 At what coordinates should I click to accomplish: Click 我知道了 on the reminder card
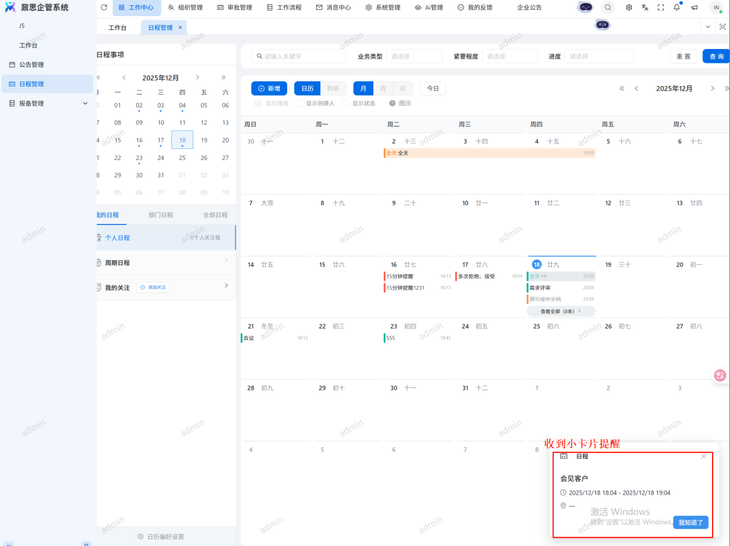point(691,522)
